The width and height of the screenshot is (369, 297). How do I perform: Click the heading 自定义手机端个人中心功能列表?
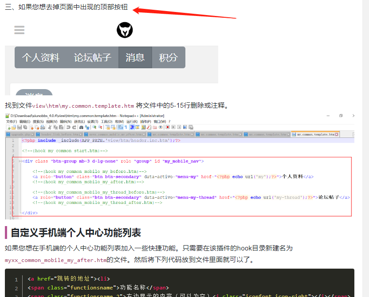coord(76,233)
